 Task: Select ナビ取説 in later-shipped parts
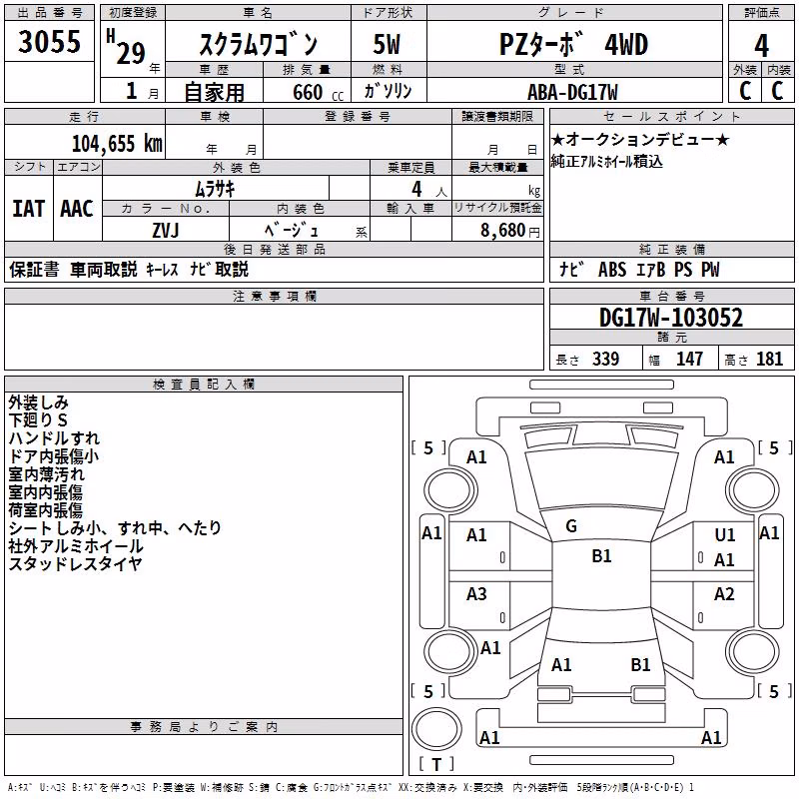(x=219, y=269)
